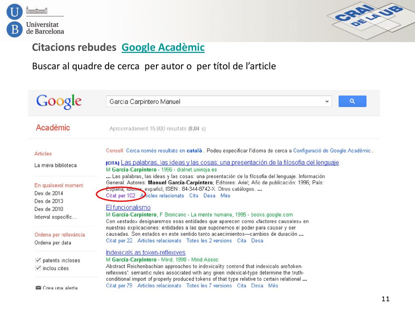Click La mente humana, 1995 - books.google.com source line
This screenshot has height=311, width=415.
click(242, 215)
